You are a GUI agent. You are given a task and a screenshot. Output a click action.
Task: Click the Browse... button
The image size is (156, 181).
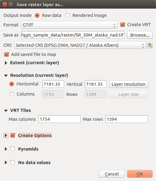[140, 35]
